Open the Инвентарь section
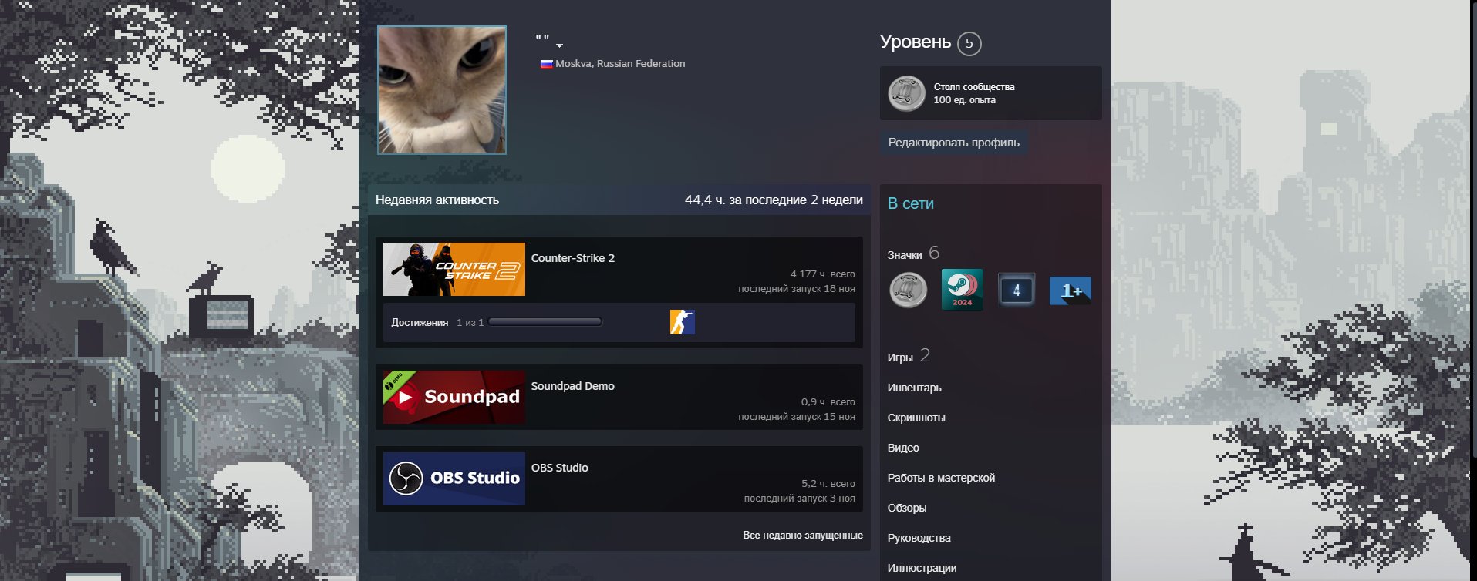 [914, 388]
